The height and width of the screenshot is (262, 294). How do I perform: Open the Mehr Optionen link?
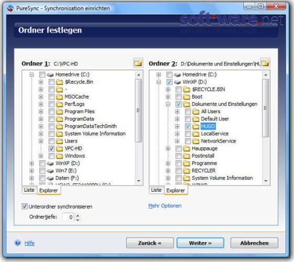[165, 206]
